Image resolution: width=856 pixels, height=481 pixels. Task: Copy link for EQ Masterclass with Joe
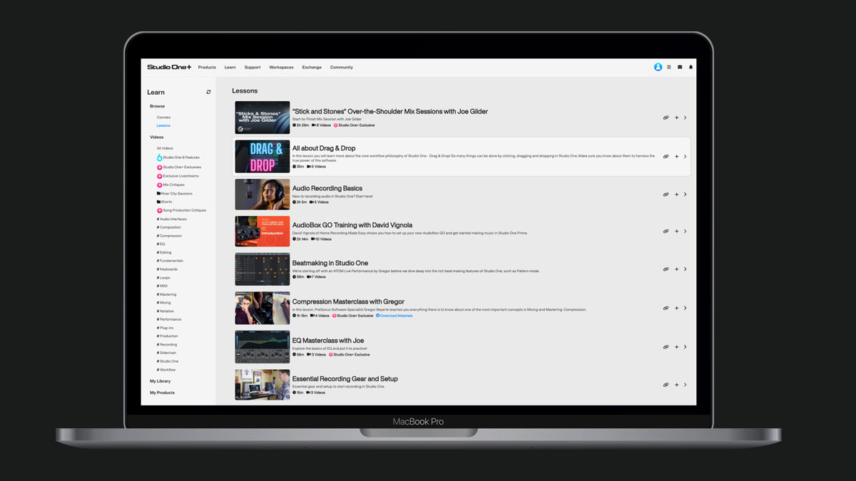(666, 347)
